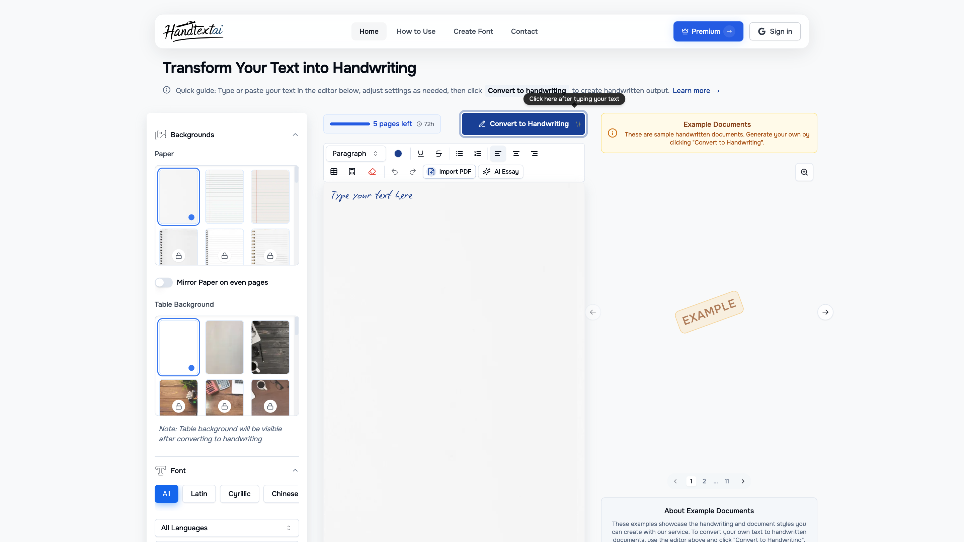964x542 pixels.
Task: Apply strikethrough formatting from toolbar
Action: point(438,153)
